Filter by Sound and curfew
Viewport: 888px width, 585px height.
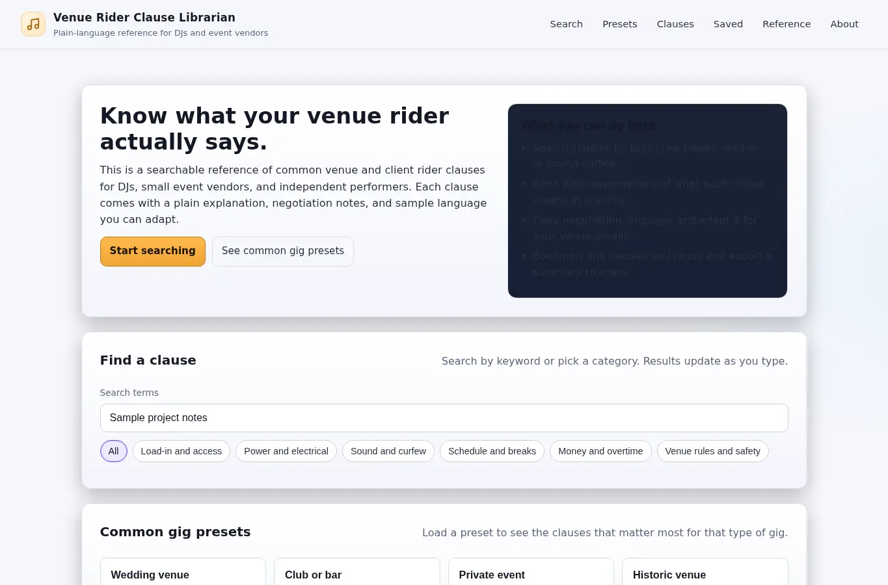pos(388,451)
